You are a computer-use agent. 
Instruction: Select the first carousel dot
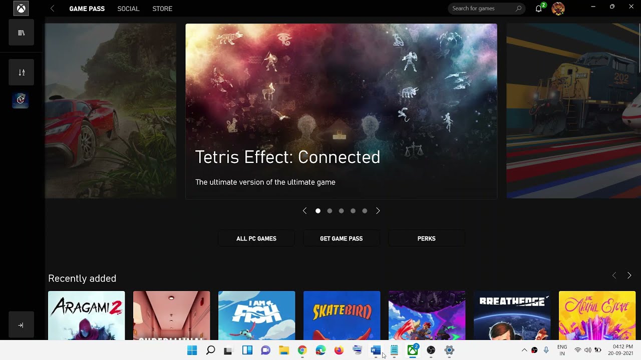coord(317,211)
